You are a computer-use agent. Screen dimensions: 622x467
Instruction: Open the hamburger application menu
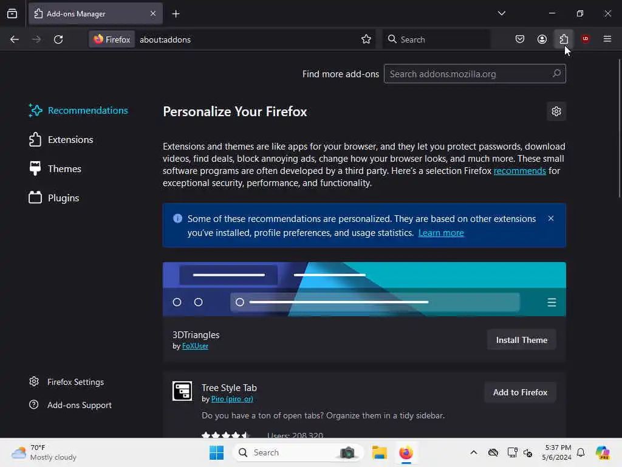click(x=607, y=39)
